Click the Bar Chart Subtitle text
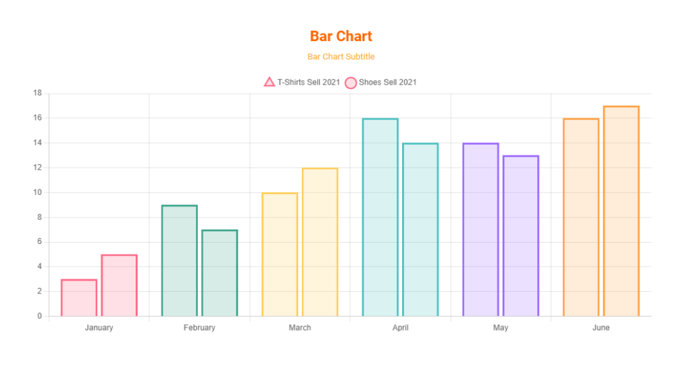Viewport: 685px width, 376px height. tap(341, 57)
